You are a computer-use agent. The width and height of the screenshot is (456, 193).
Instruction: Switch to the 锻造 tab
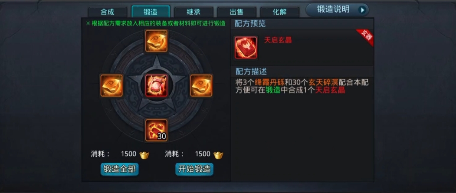click(151, 12)
